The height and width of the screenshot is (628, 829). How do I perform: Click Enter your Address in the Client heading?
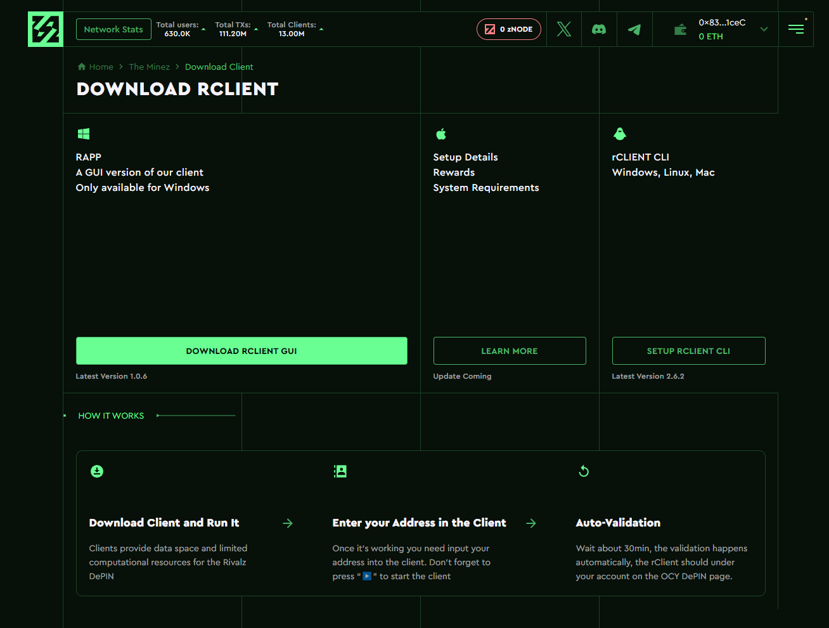pyautogui.click(x=419, y=523)
